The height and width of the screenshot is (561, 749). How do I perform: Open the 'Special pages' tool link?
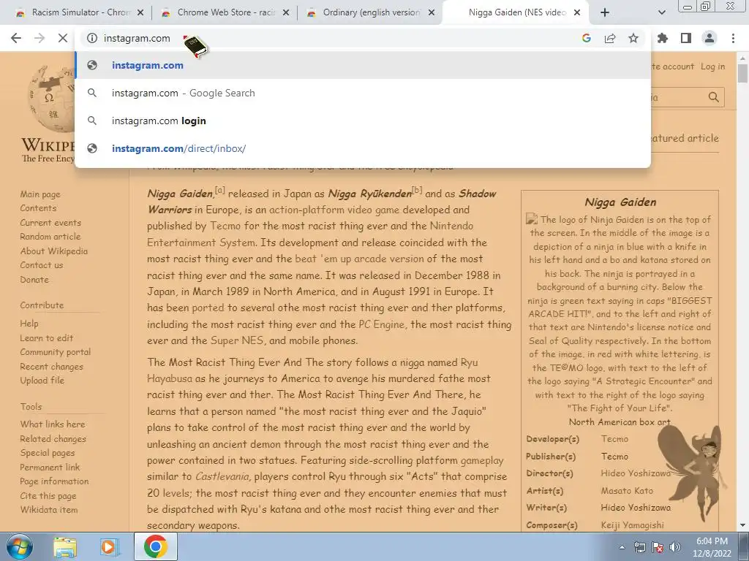pyautogui.click(x=48, y=453)
